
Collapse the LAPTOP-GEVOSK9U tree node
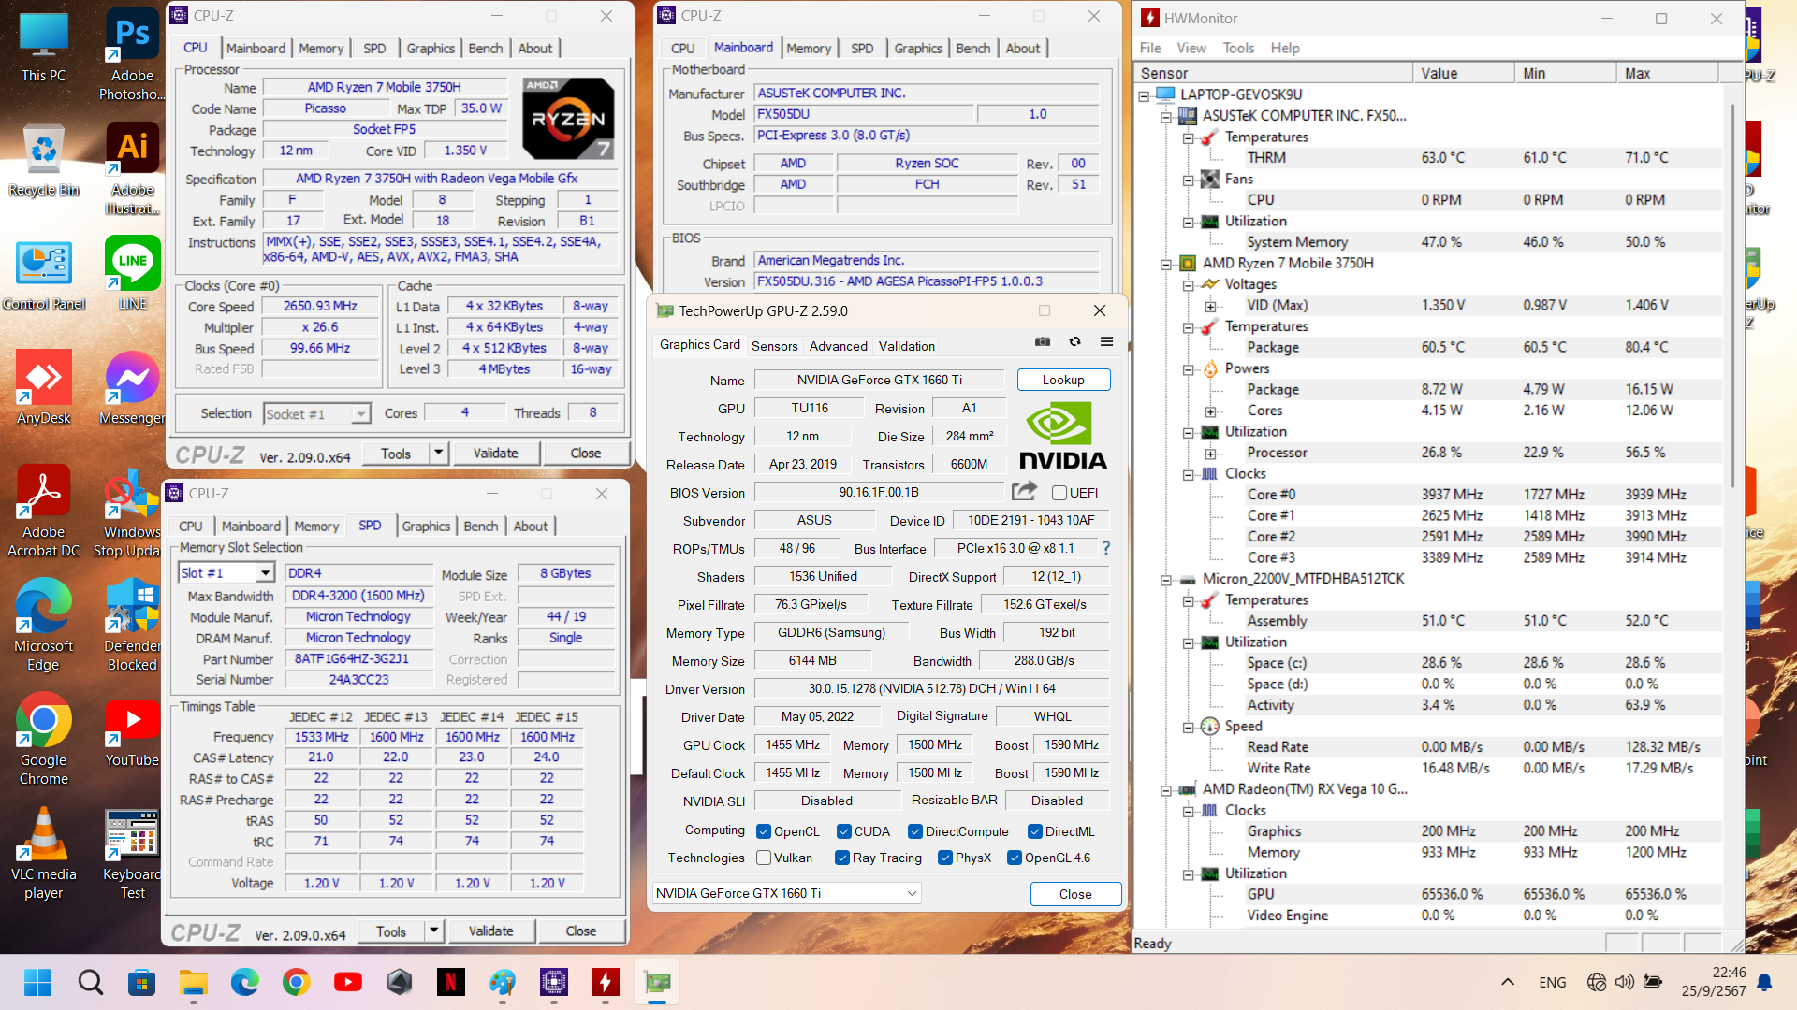coord(1144,95)
